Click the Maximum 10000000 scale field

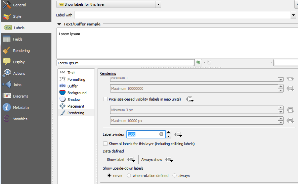coord(194,88)
